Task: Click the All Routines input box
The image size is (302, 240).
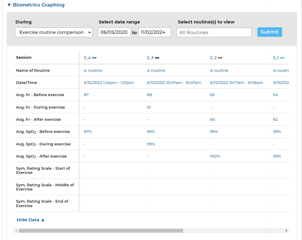Action: pyautogui.click(x=214, y=32)
